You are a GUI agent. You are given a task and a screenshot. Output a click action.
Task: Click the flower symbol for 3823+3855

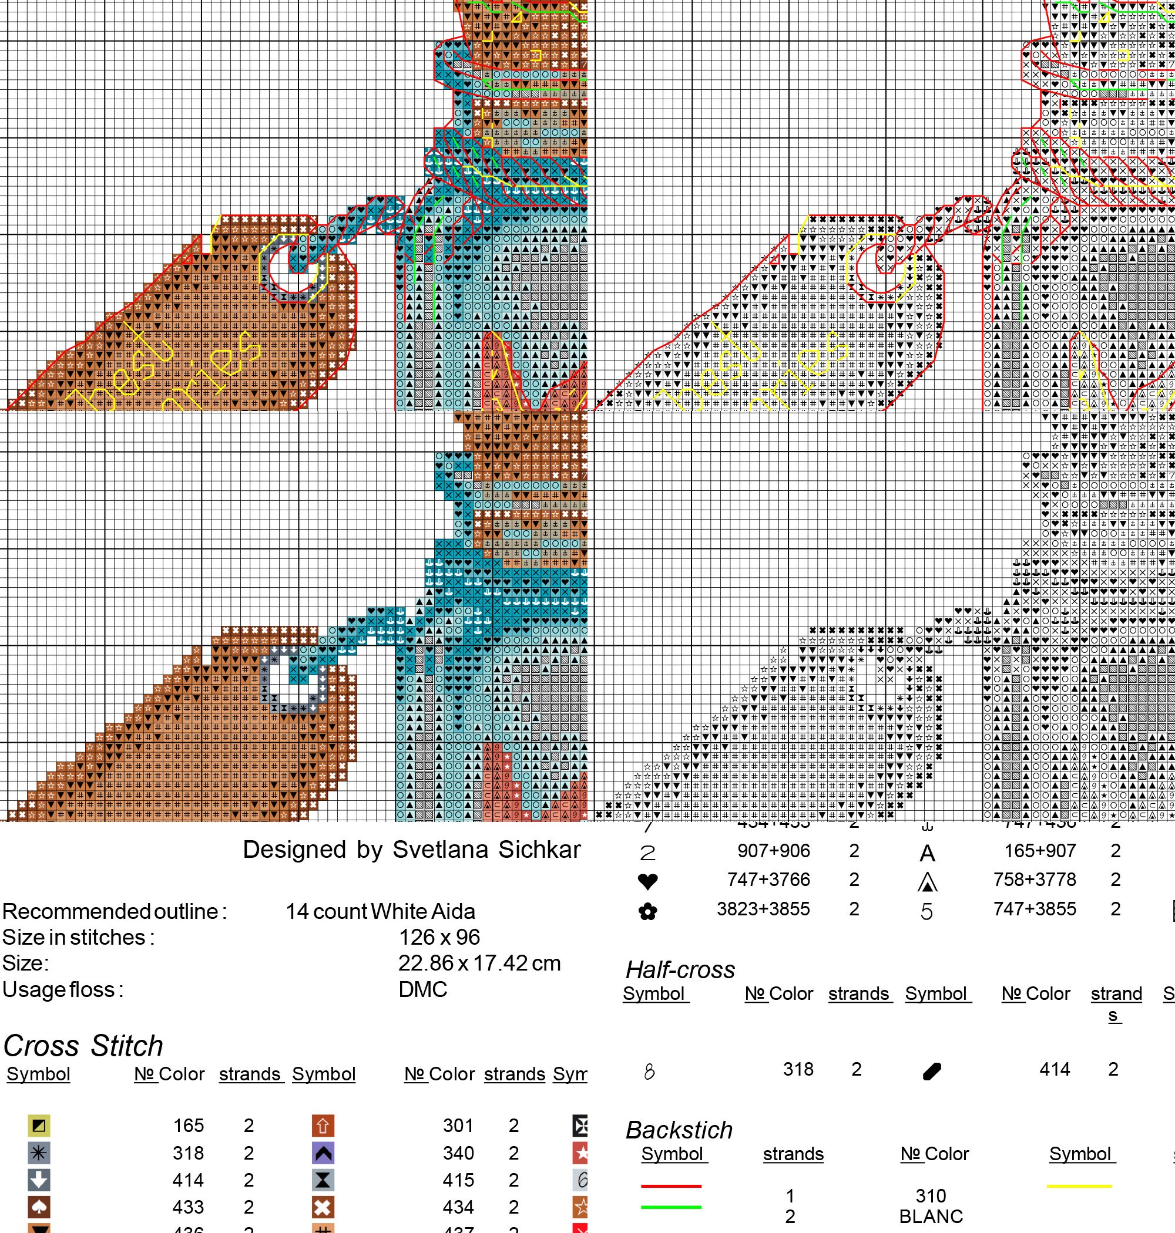pos(647,912)
